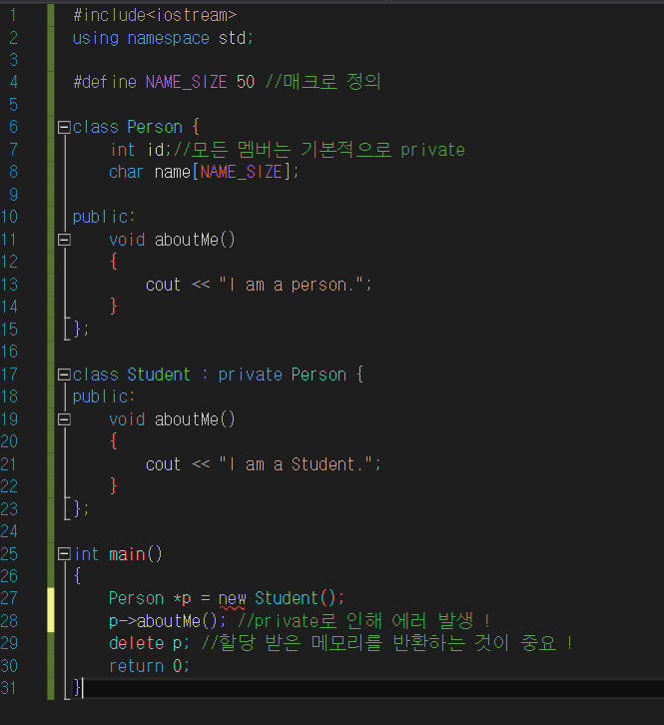Image resolution: width=664 pixels, height=725 pixels.
Task: Click 'cout' on line 21
Action: (x=163, y=464)
